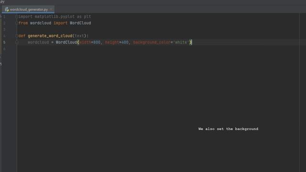
Task: Collapse the fold marker beside 'from wordcloud import'
Action: [17, 23]
